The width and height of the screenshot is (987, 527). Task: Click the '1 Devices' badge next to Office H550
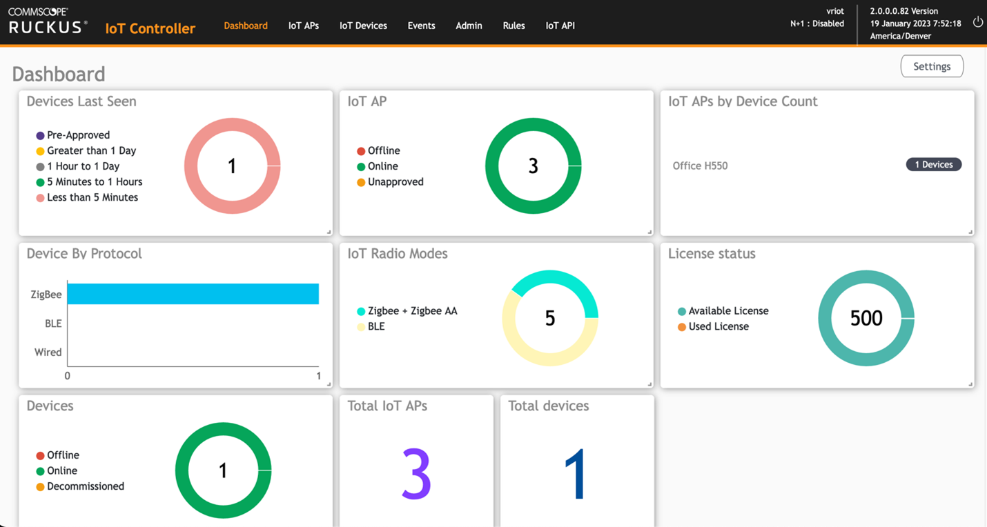pyautogui.click(x=933, y=164)
